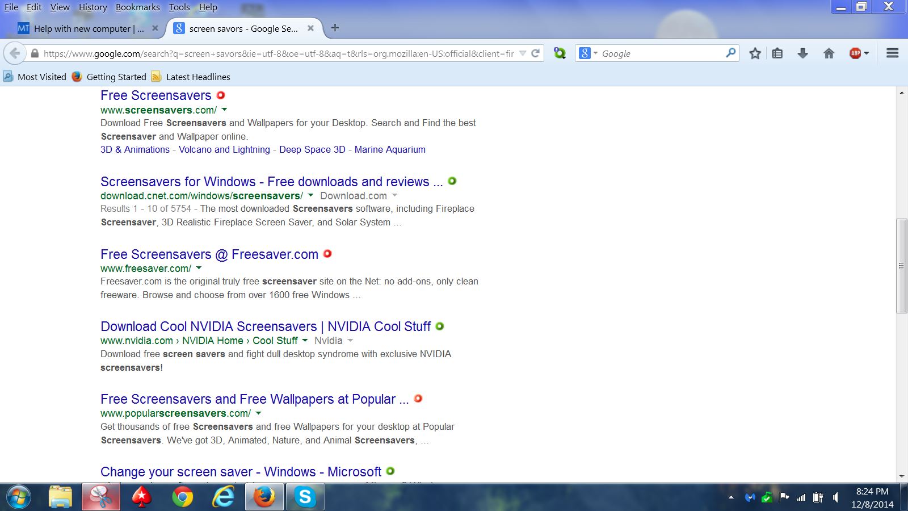Click the green rating icon beside Microsoft result
Viewport: 908px width, 511px height.
[x=390, y=471]
